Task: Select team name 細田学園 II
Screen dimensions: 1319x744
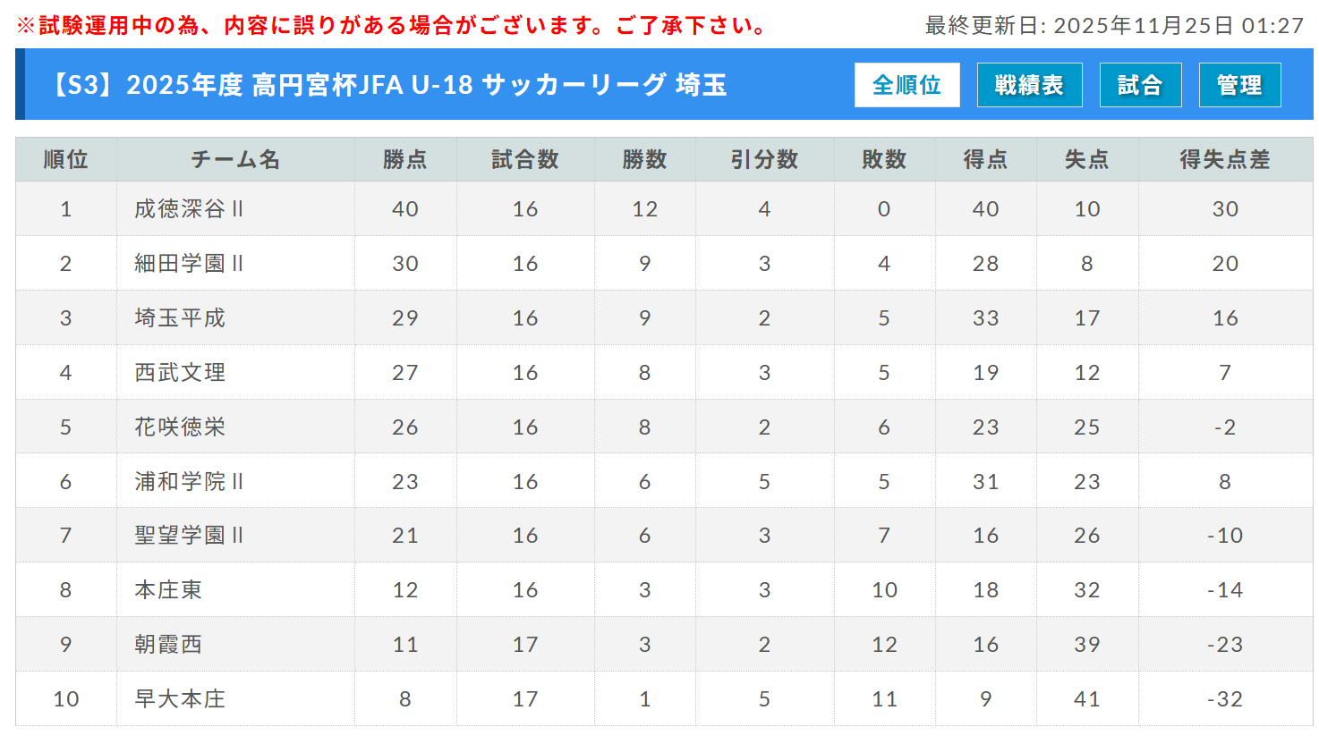Action: pyautogui.click(x=189, y=264)
